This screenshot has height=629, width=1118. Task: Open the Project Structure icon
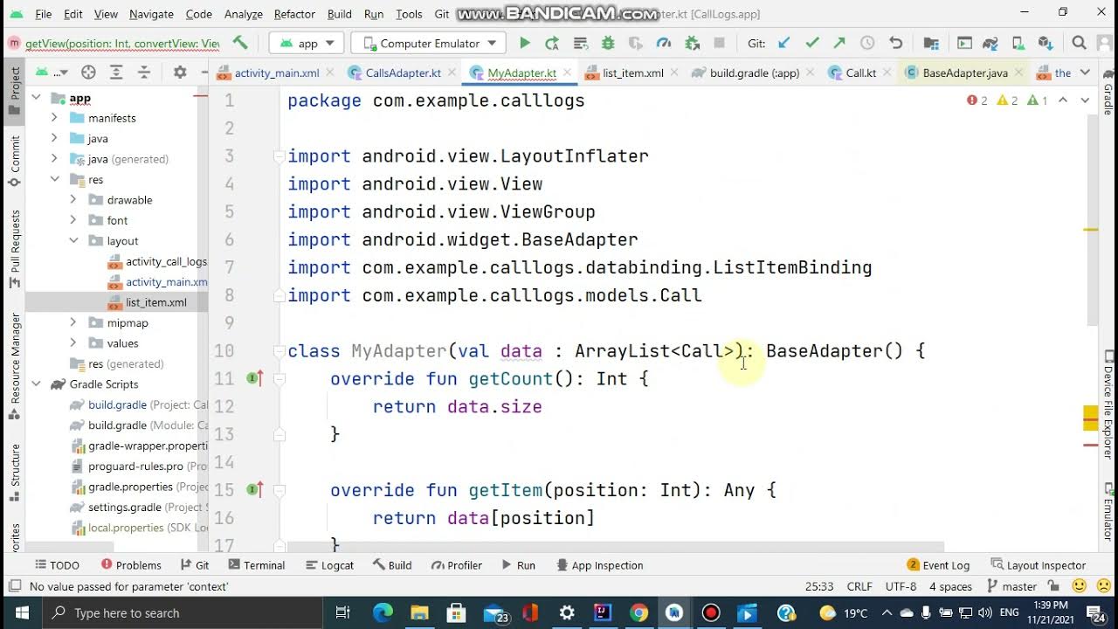tap(931, 43)
